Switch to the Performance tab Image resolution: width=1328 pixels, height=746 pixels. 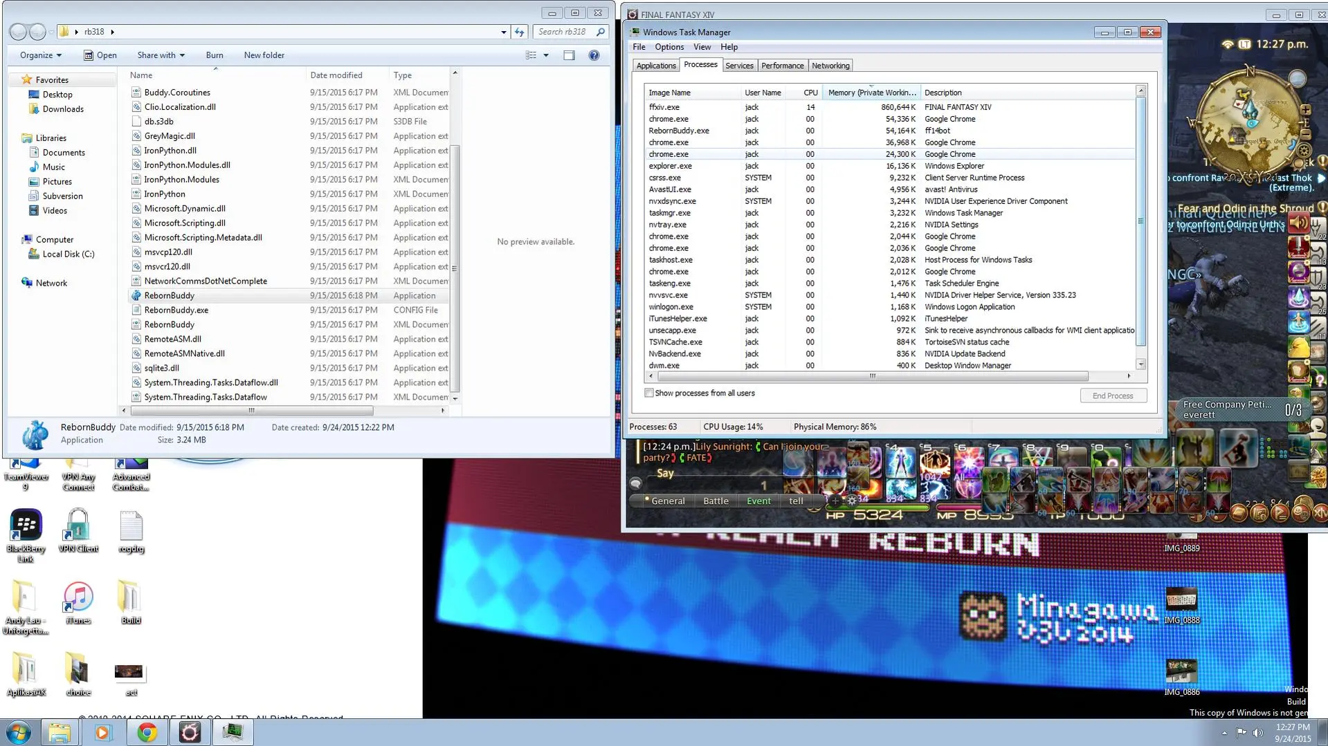coord(783,66)
